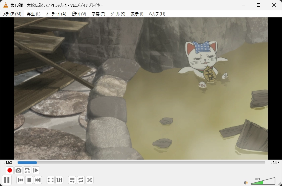Click on the playback seek bar

(141, 163)
